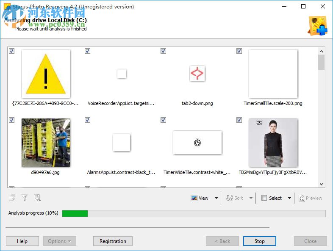Close the window with title bar X
333x251 pixels.
(322, 6)
